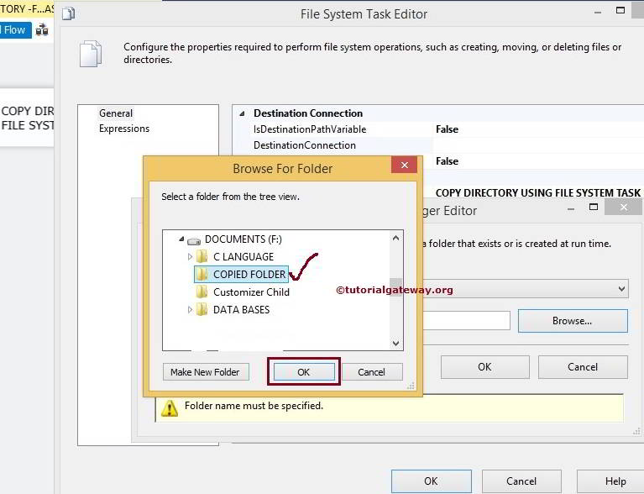
Task: Click OK in the Connection Manager Editor
Action: click(x=484, y=367)
